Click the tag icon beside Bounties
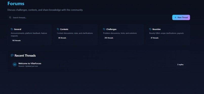Image resolution: width=204 pixels, height=94 pixels. pyautogui.click(x=150, y=29)
